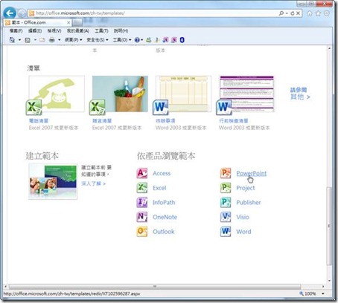338x303 pixels.
Task: Open Favorites star icon
Action: [x=318, y=13]
